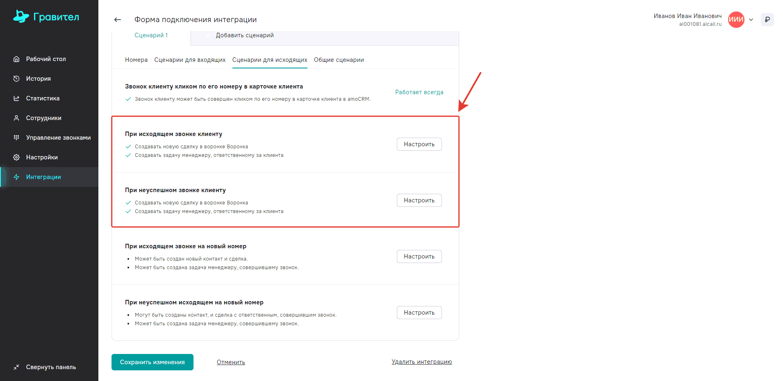Click the Гравител logo icon

pyautogui.click(x=21, y=16)
